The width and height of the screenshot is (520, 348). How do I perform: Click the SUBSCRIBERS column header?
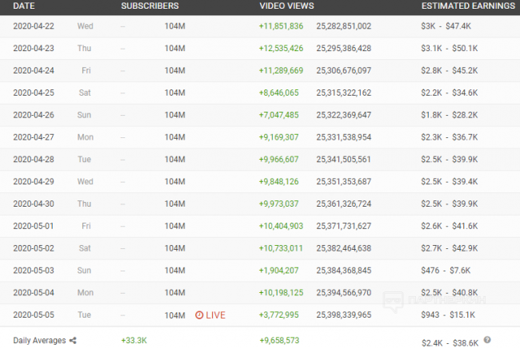click(150, 6)
